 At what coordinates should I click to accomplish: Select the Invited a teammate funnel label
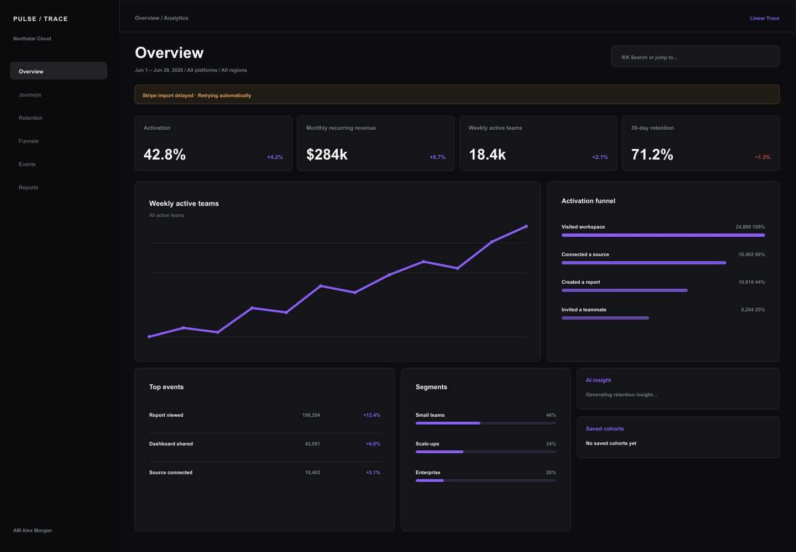click(584, 310)
